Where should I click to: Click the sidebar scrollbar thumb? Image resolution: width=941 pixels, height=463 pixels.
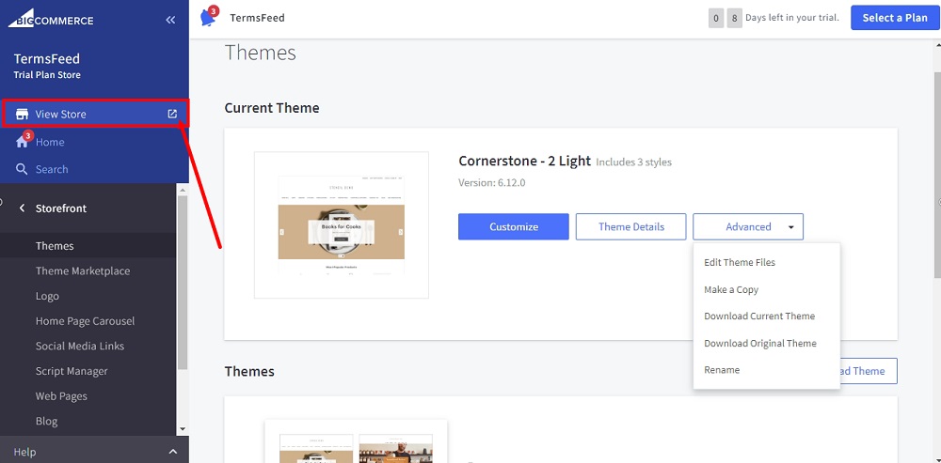(183, 282)
